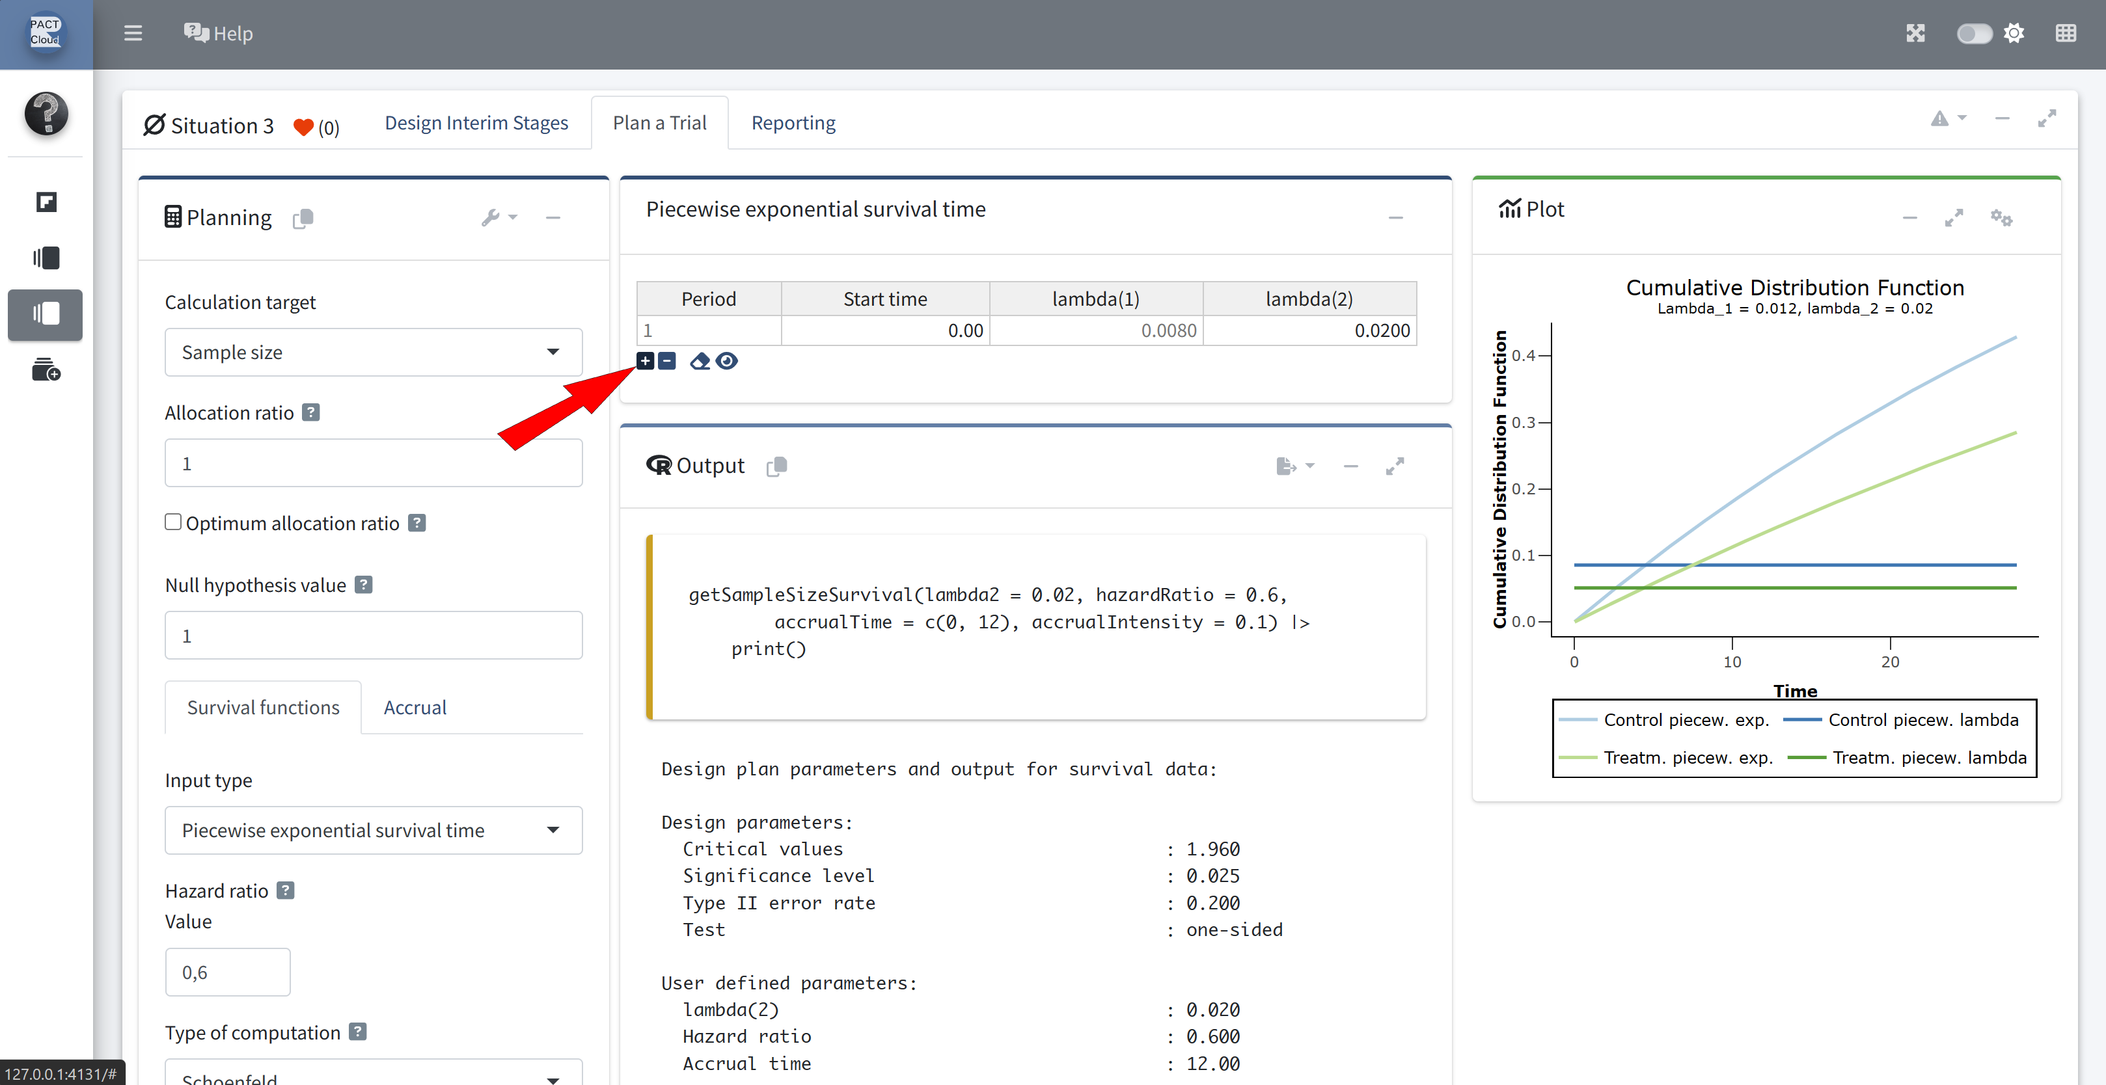
Task: Open the Accrual tab
Action: point(415,708)
